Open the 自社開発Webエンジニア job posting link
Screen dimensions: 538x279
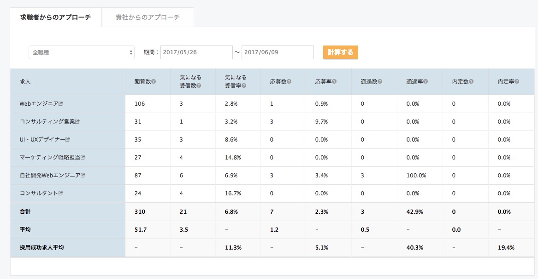[x=50, y=176]
